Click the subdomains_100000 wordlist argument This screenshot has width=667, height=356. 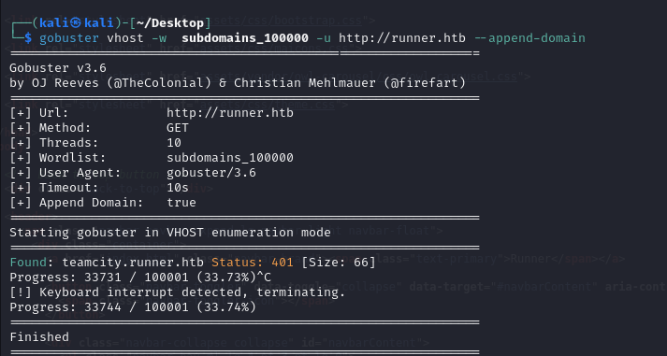245,38
